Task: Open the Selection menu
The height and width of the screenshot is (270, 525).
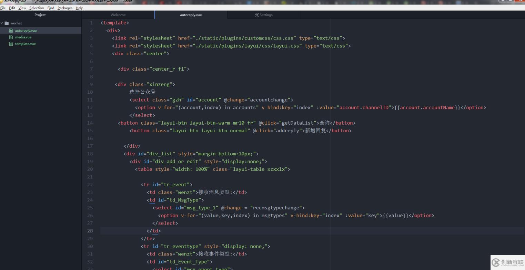Action: pos(37,8)
